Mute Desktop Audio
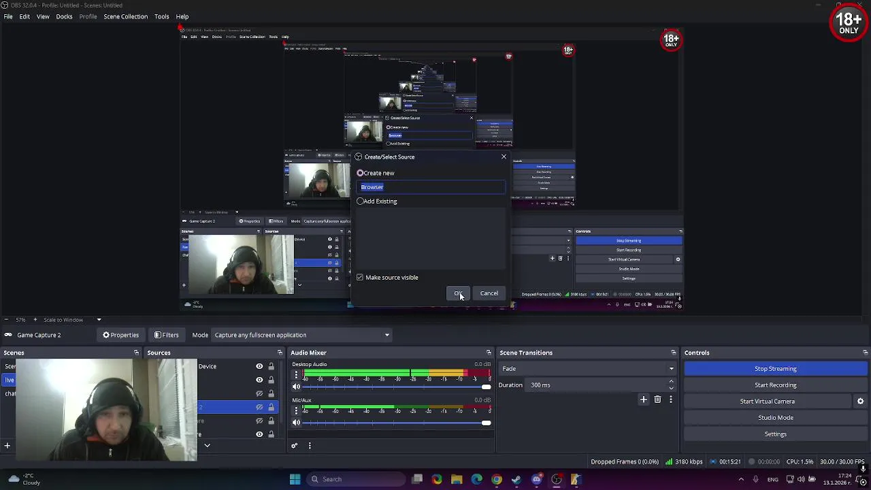The height and width of the screenshot is (490, 871). tap(296, 387)
